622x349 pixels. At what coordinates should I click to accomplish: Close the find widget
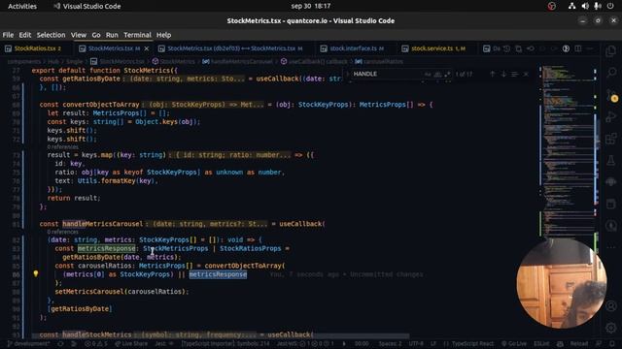click(526, 74)
